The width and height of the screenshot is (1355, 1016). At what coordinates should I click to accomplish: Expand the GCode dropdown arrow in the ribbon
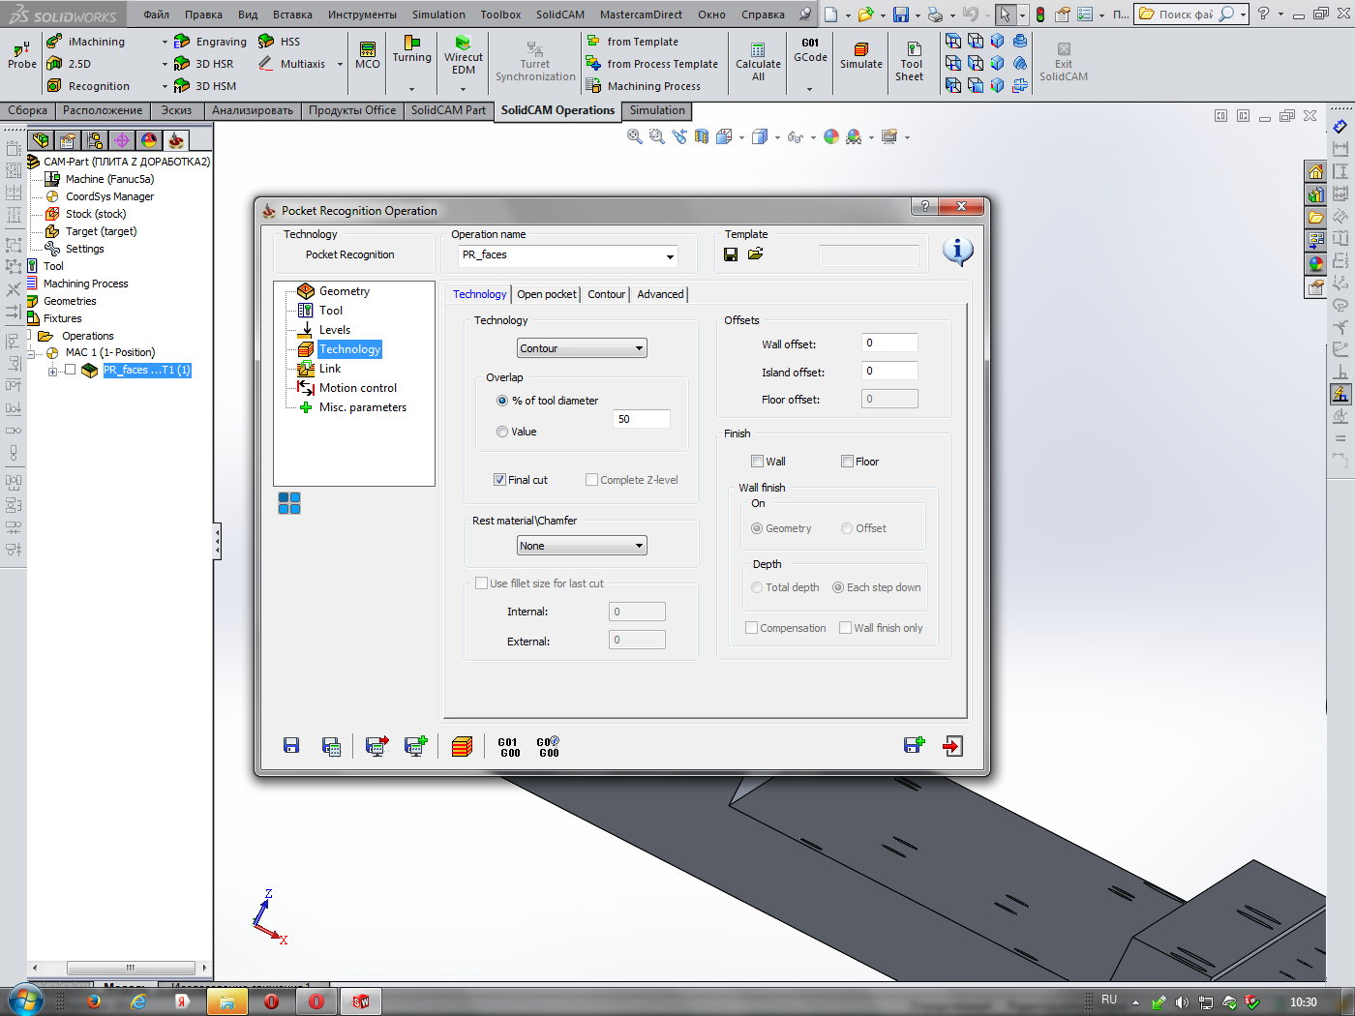(x=810, y=89)
